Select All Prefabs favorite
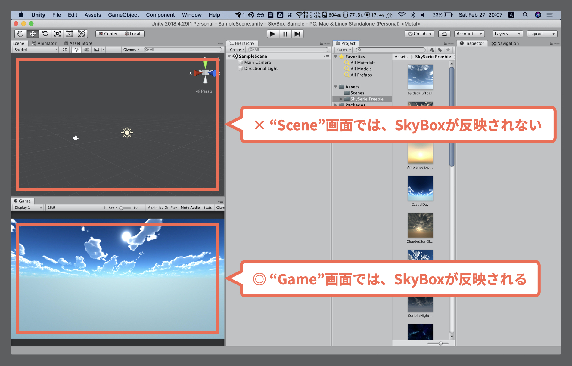The width and height of the screenshot is (572, 366). [361, 75]
